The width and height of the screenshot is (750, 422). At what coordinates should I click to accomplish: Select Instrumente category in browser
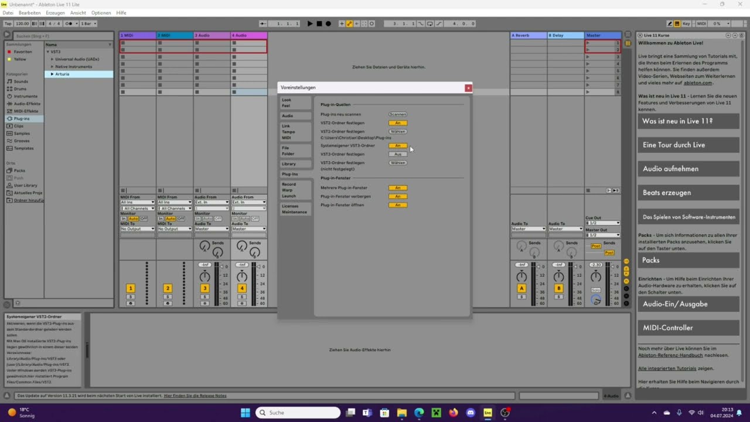click(25, 96)
